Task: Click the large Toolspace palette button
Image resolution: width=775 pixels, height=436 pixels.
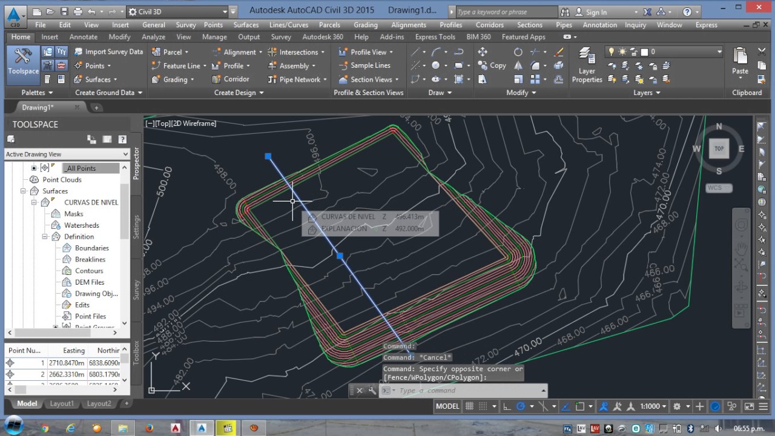Action: point(23,65)
